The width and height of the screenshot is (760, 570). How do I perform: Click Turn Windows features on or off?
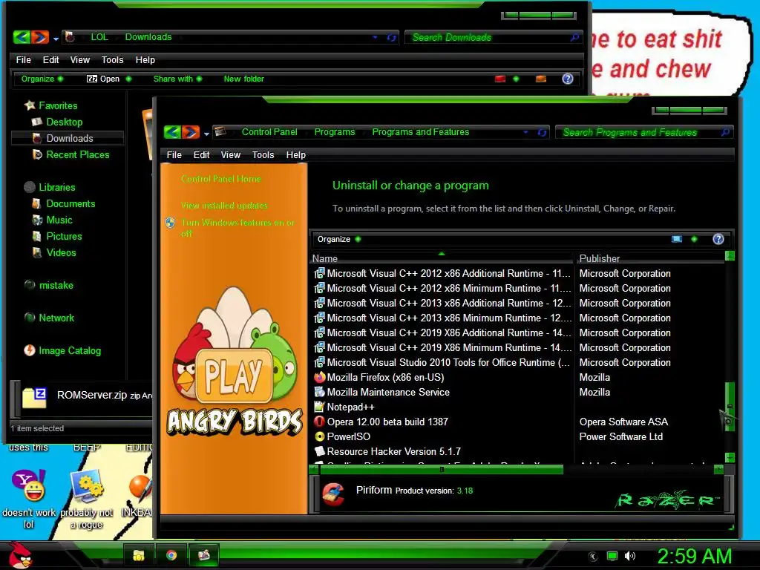point(237,228)
